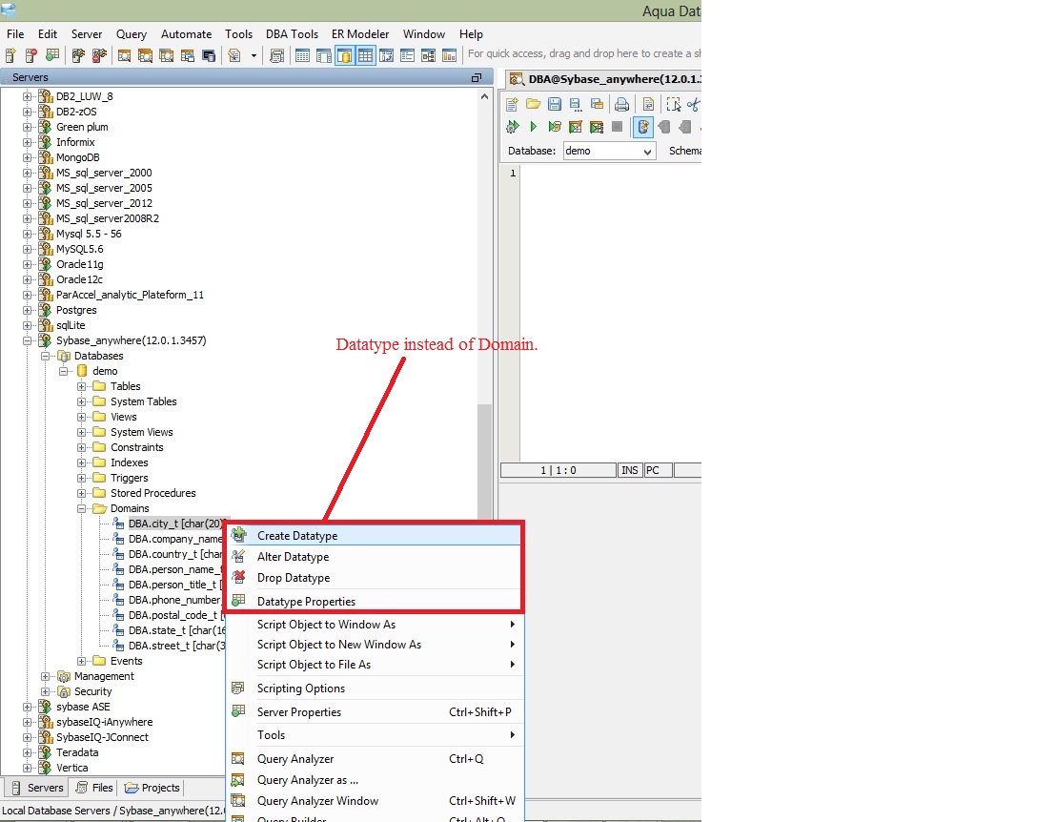Click the connect-to-server plug icon
1056x822 pixels.
click(x=78, y=56)
